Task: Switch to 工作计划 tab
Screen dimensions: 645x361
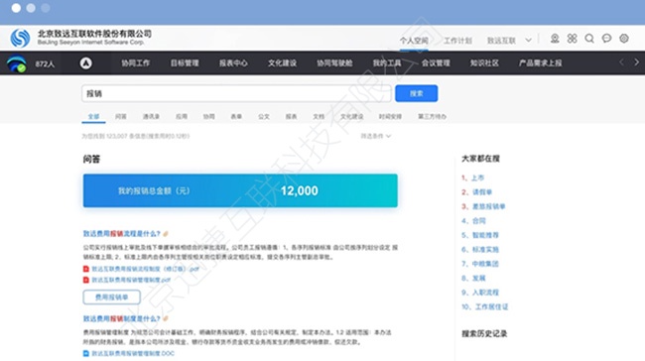Action: tap(457, 41)
